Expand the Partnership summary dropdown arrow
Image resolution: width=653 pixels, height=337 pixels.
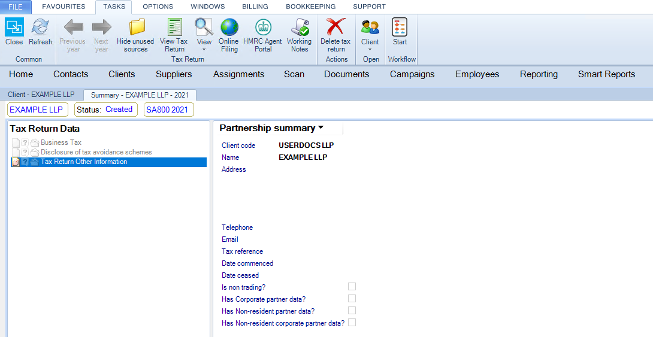coord(321,127)
